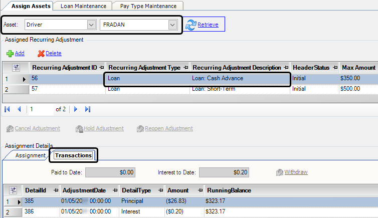Click row selector arrow for adjustment 56
Viewport: 378px width, 218px height.
coord(24,79)
